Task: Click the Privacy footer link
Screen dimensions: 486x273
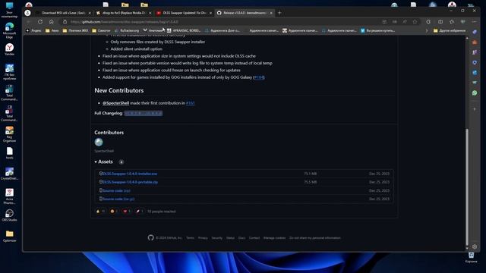Action: (x=203, y=238)
